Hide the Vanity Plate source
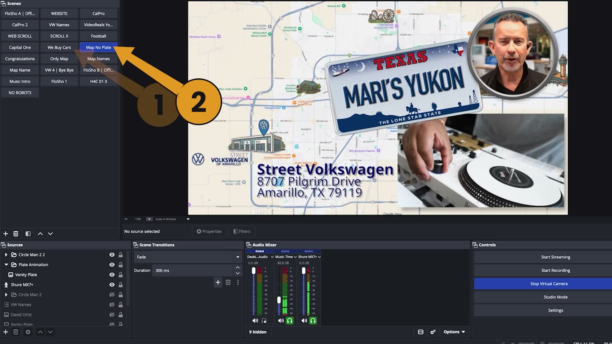This screenshot has width=612, height=344. click(x=112, y=275)
